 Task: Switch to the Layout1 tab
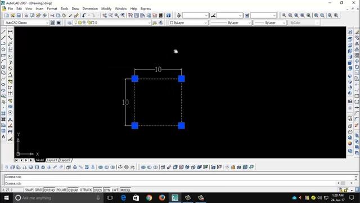(52, 160)
